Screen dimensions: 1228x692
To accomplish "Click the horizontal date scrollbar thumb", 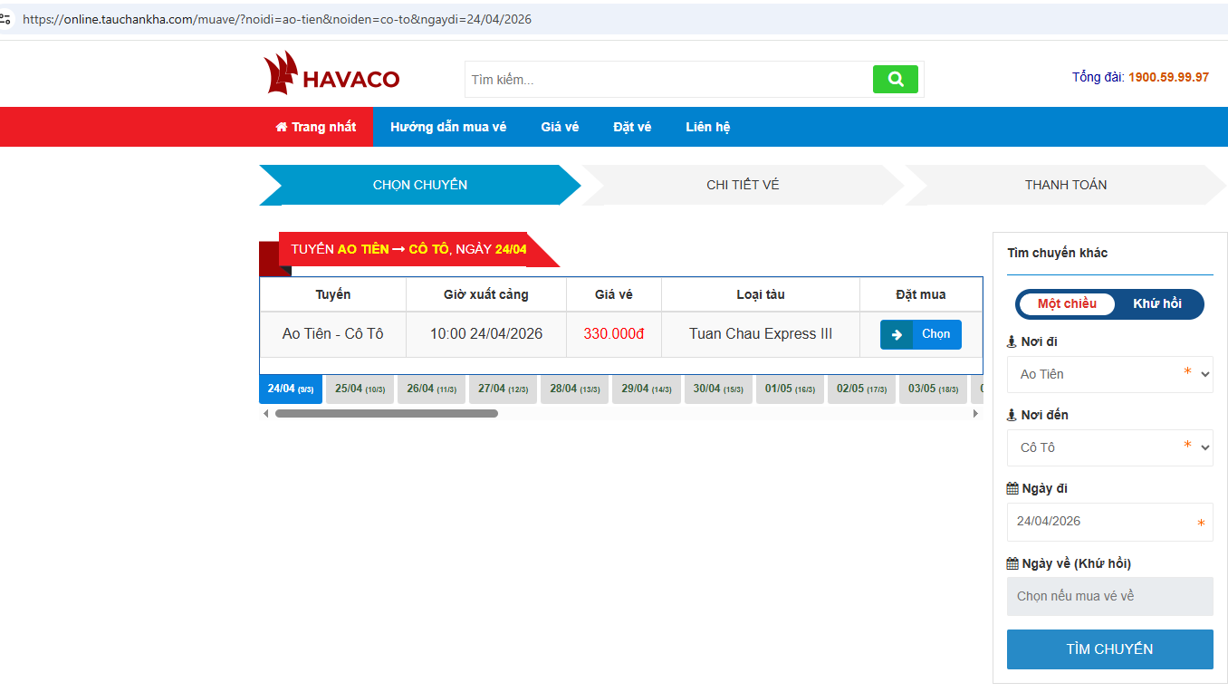I will coord(387,414).
